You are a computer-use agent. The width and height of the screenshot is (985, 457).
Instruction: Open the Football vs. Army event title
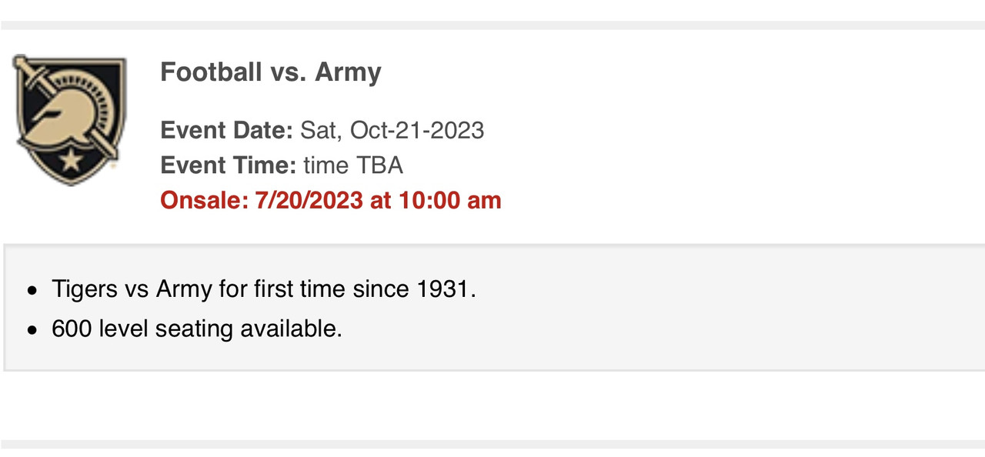coord(271,72)
